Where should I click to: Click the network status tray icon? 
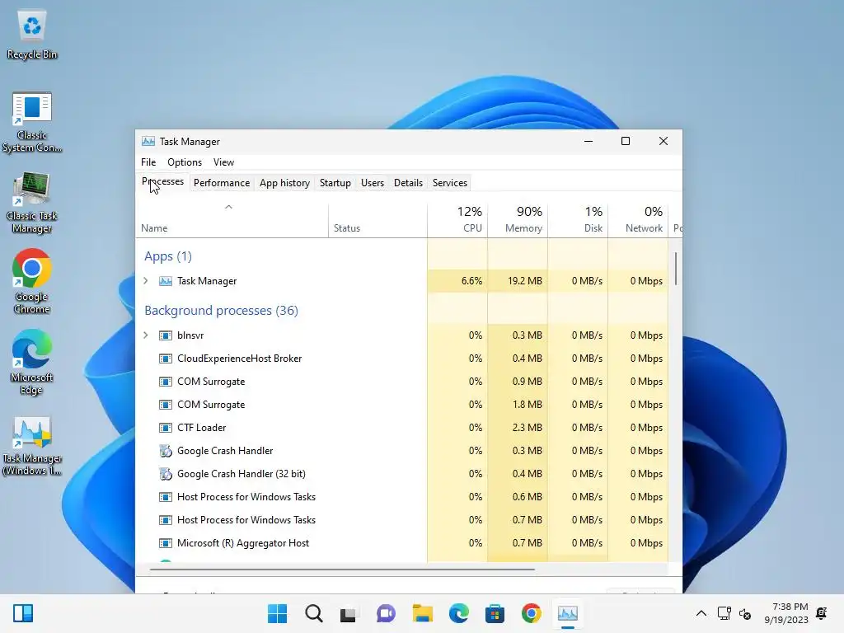[x=724, y=613]
